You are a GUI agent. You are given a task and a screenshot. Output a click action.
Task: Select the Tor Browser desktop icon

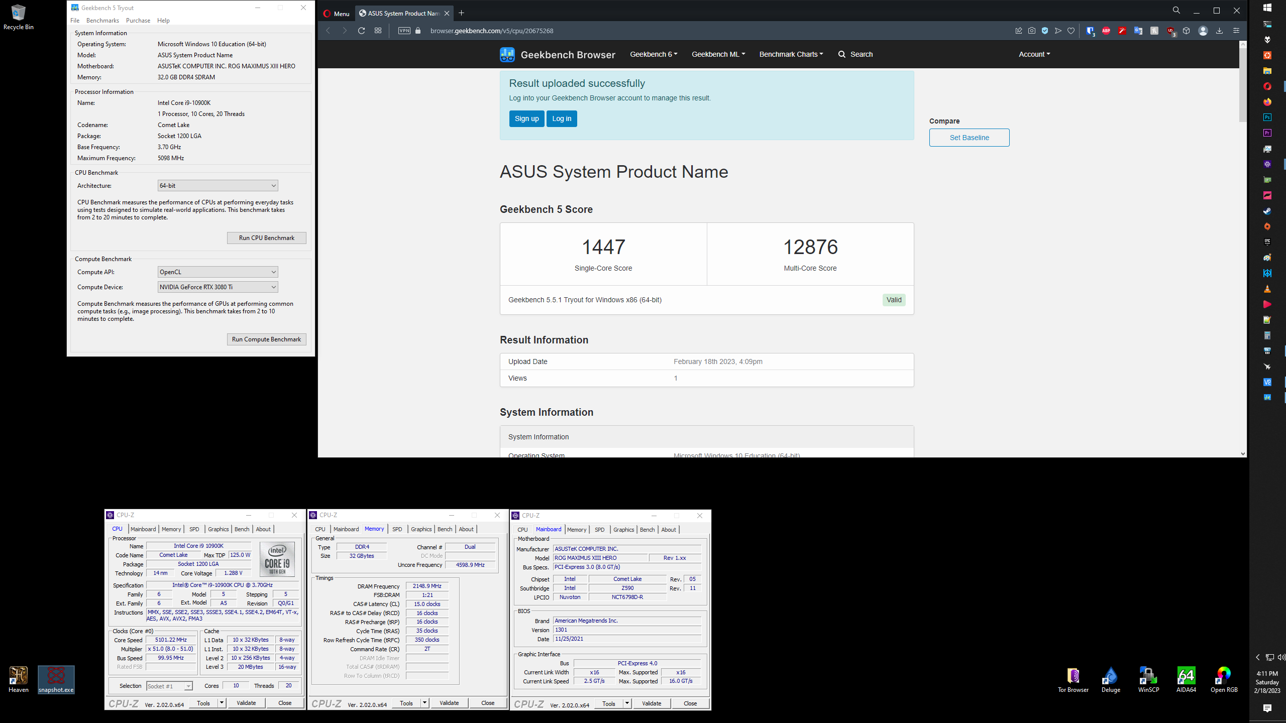[x=1073, y=680]
